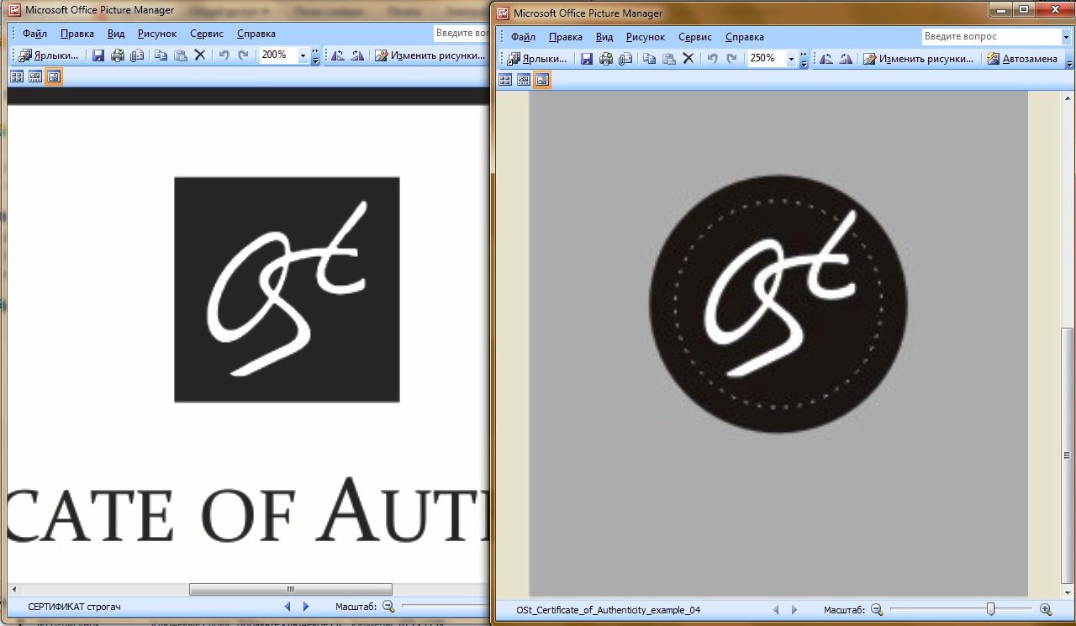Open Рисунок menu in left window
This screenshot has width=1076, height=626.
coord(157,34)
